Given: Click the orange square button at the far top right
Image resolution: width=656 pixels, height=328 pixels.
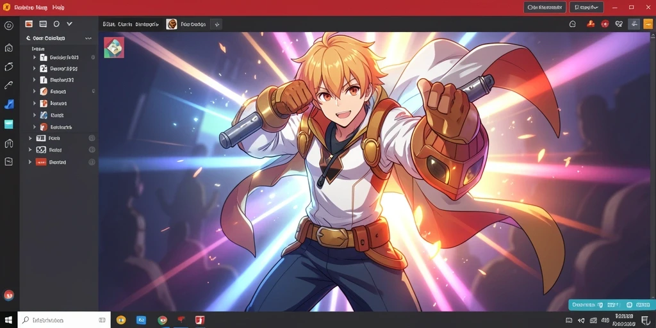Looking at the screenshot, I should point(648,24).
